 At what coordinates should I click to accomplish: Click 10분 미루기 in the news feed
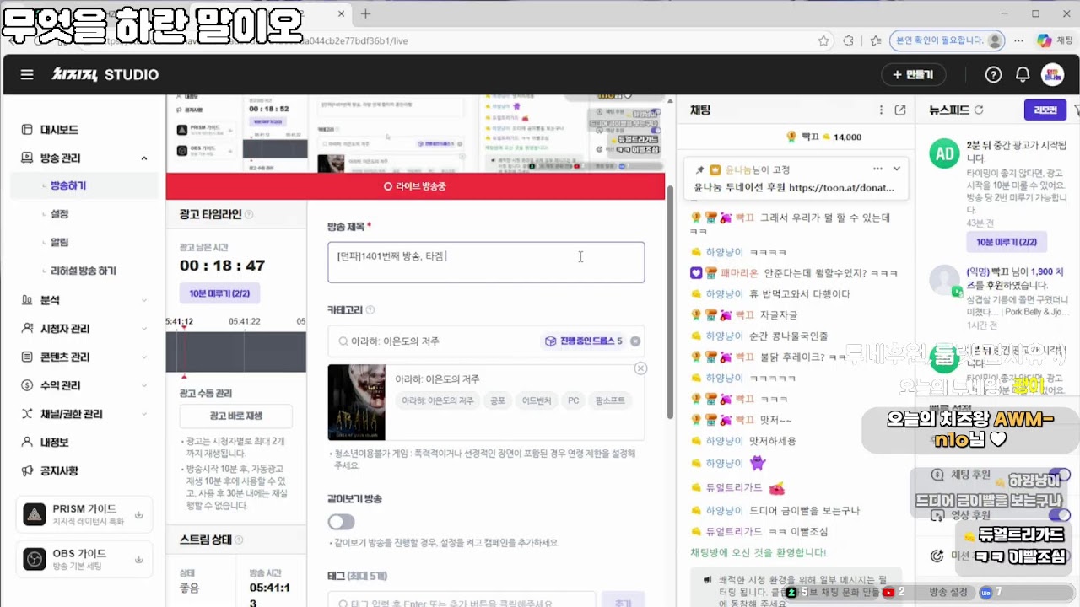click(x=1007, y=242)
